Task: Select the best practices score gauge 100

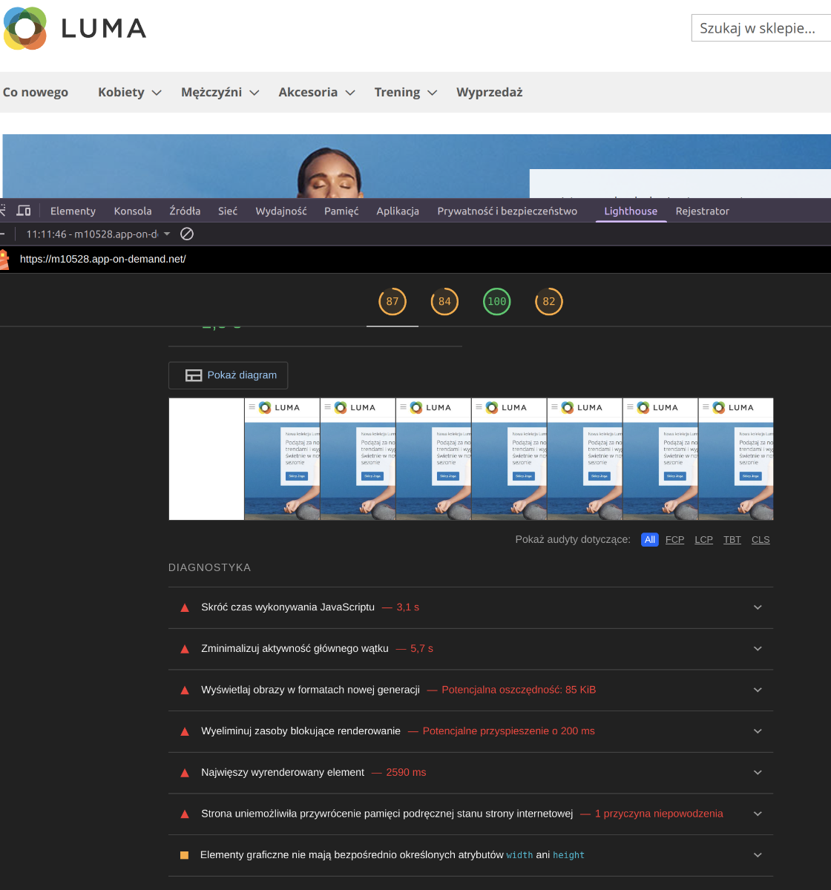Action: [496, 301]
